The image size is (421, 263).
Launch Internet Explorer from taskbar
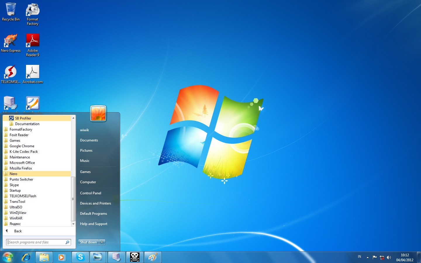tap(26, 257)
